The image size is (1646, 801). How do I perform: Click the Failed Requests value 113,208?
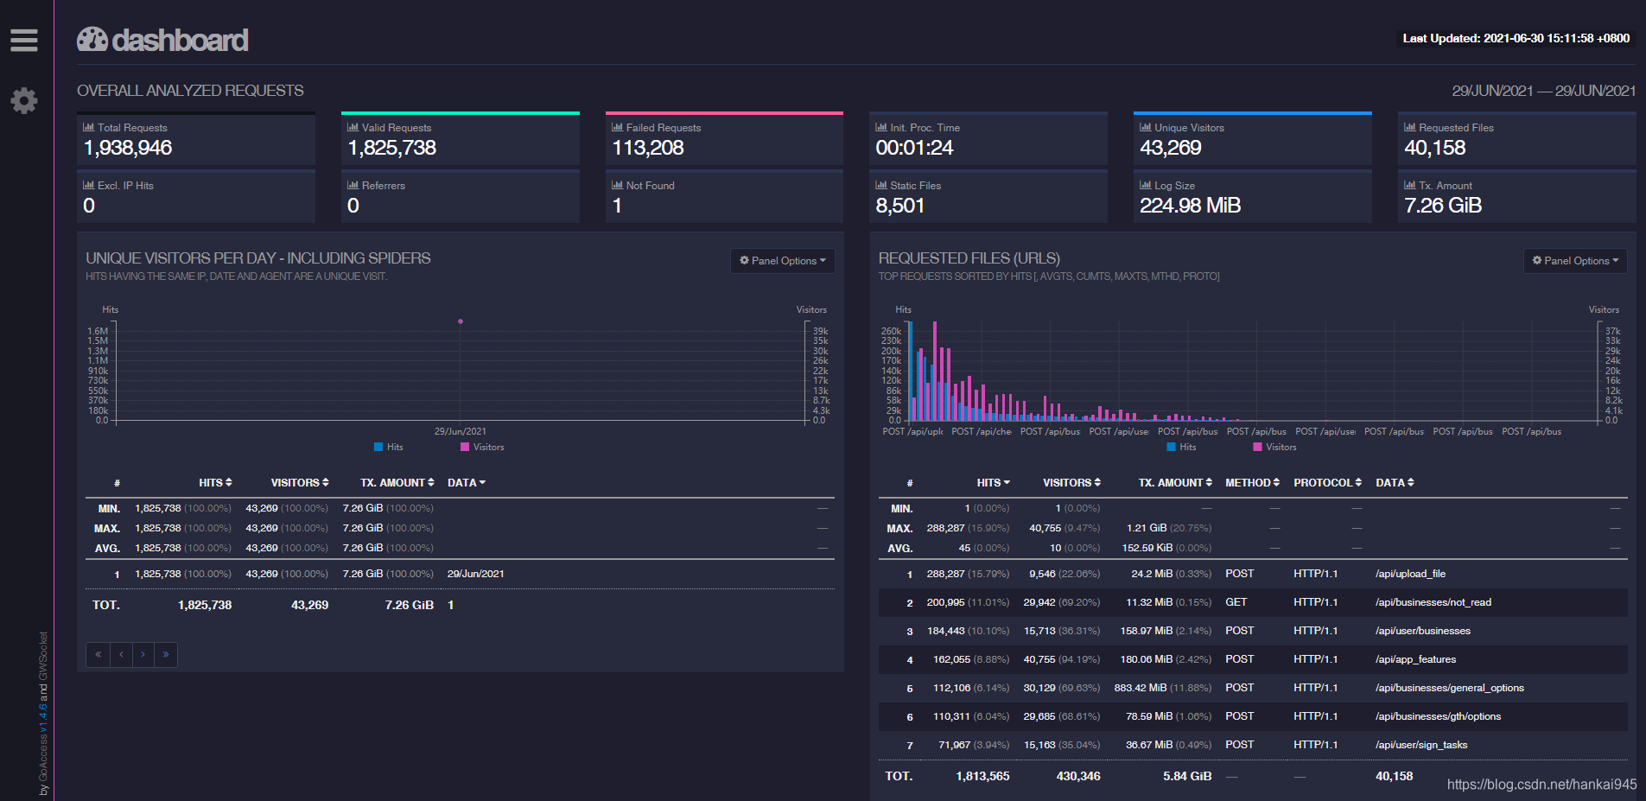pos(648,148)
